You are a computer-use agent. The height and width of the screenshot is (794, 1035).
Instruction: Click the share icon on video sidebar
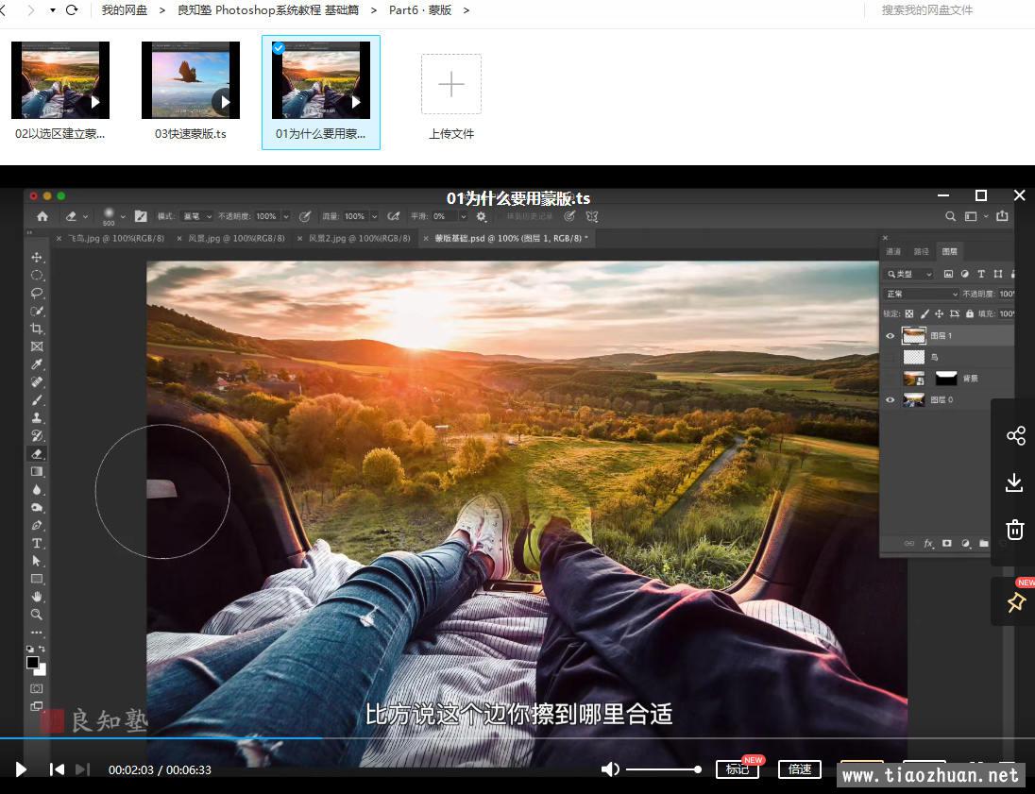1015,435
